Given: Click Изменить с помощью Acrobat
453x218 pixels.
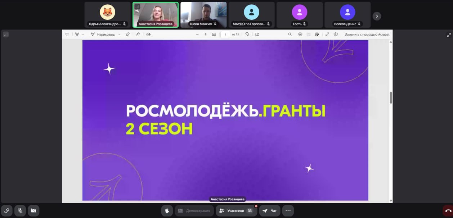Looking at the screenshot, I should click(x=367, y=35).
